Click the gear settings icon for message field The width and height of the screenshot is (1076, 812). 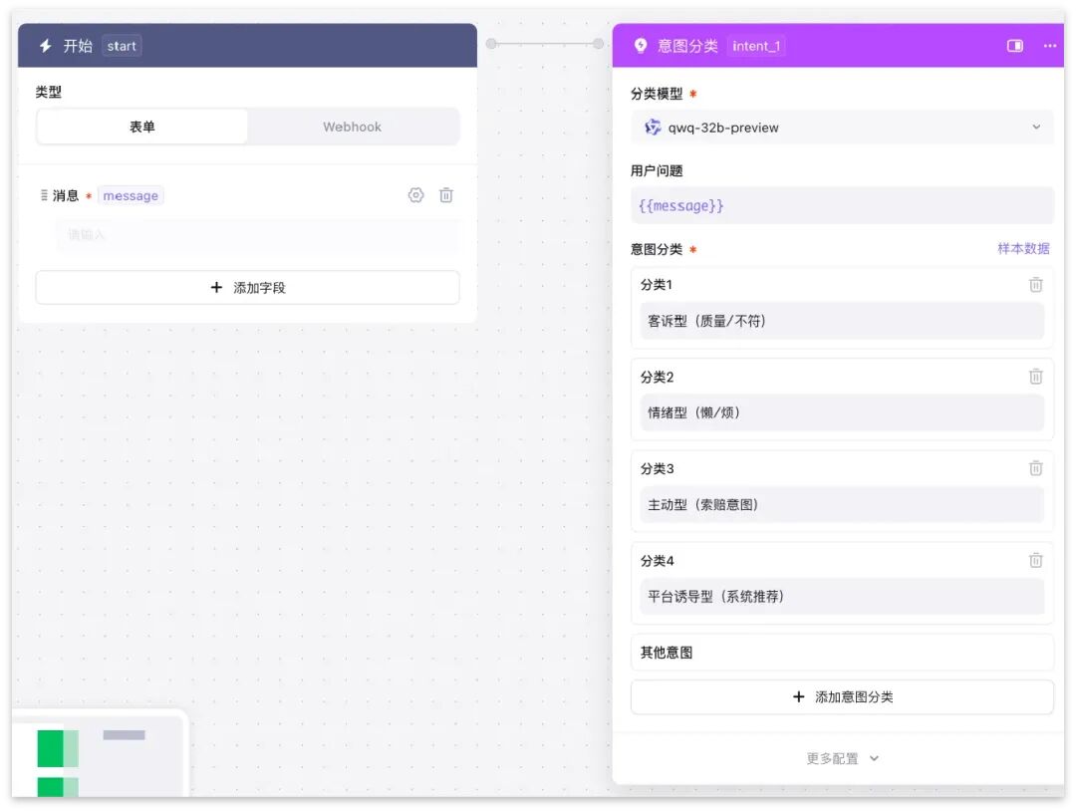tap(415, 195)
